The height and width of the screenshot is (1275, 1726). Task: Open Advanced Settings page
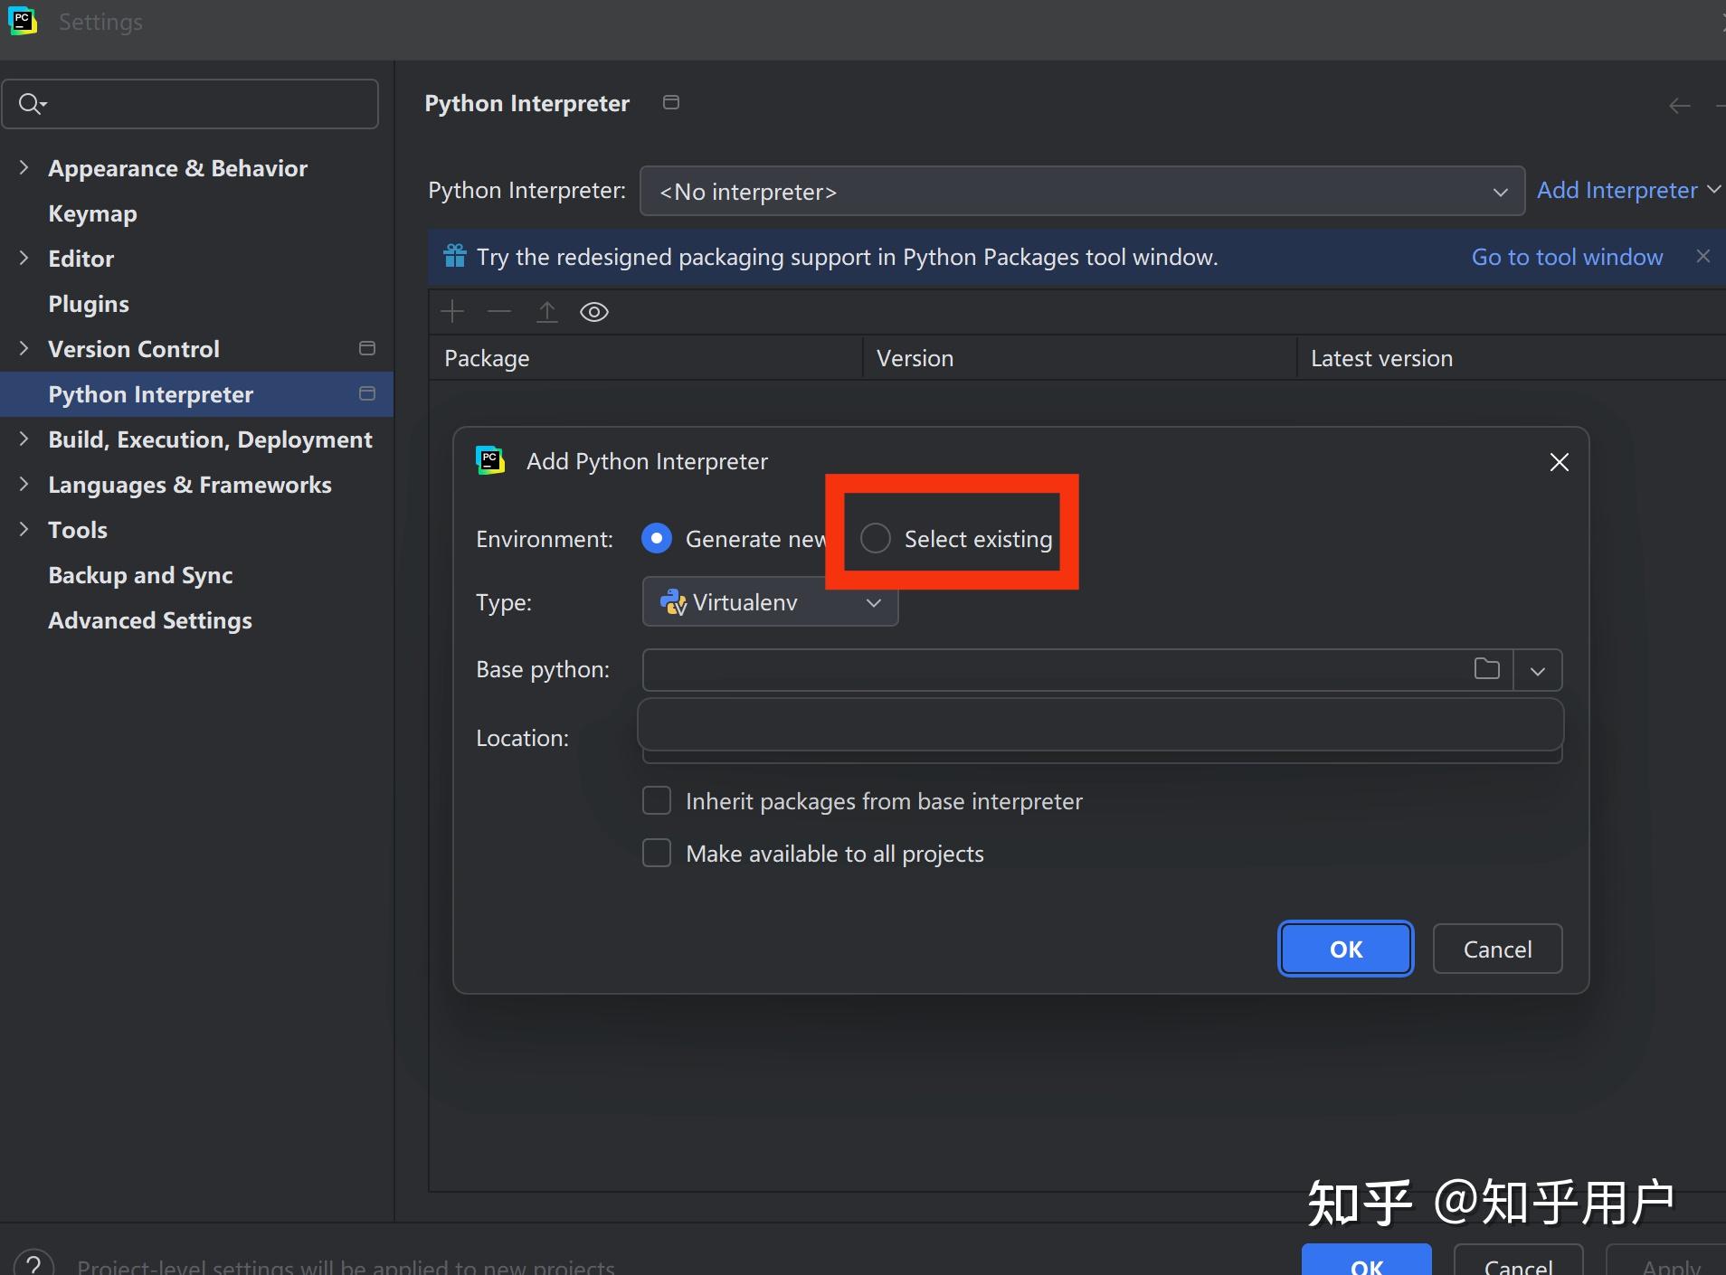(150, 620)
